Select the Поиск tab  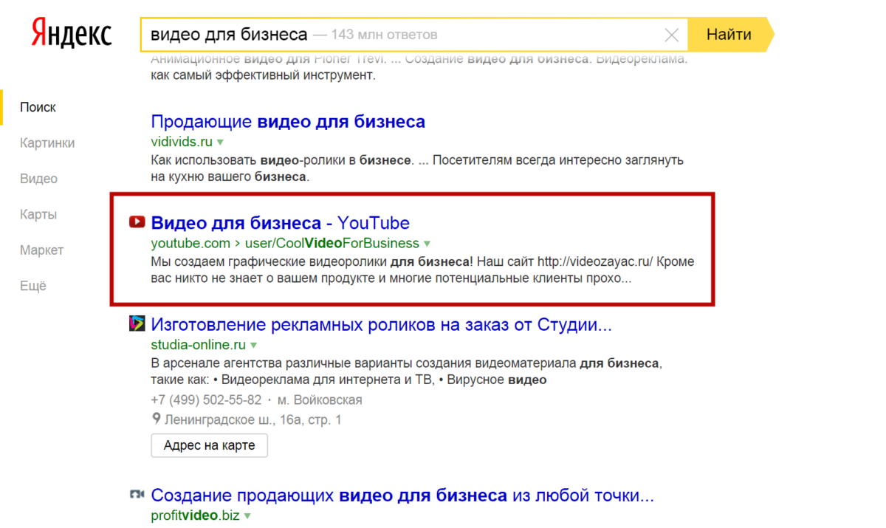click(38, 107)
